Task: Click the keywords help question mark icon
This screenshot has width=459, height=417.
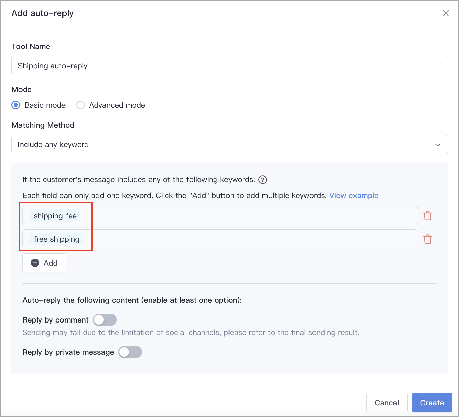Action: [263, 180]
